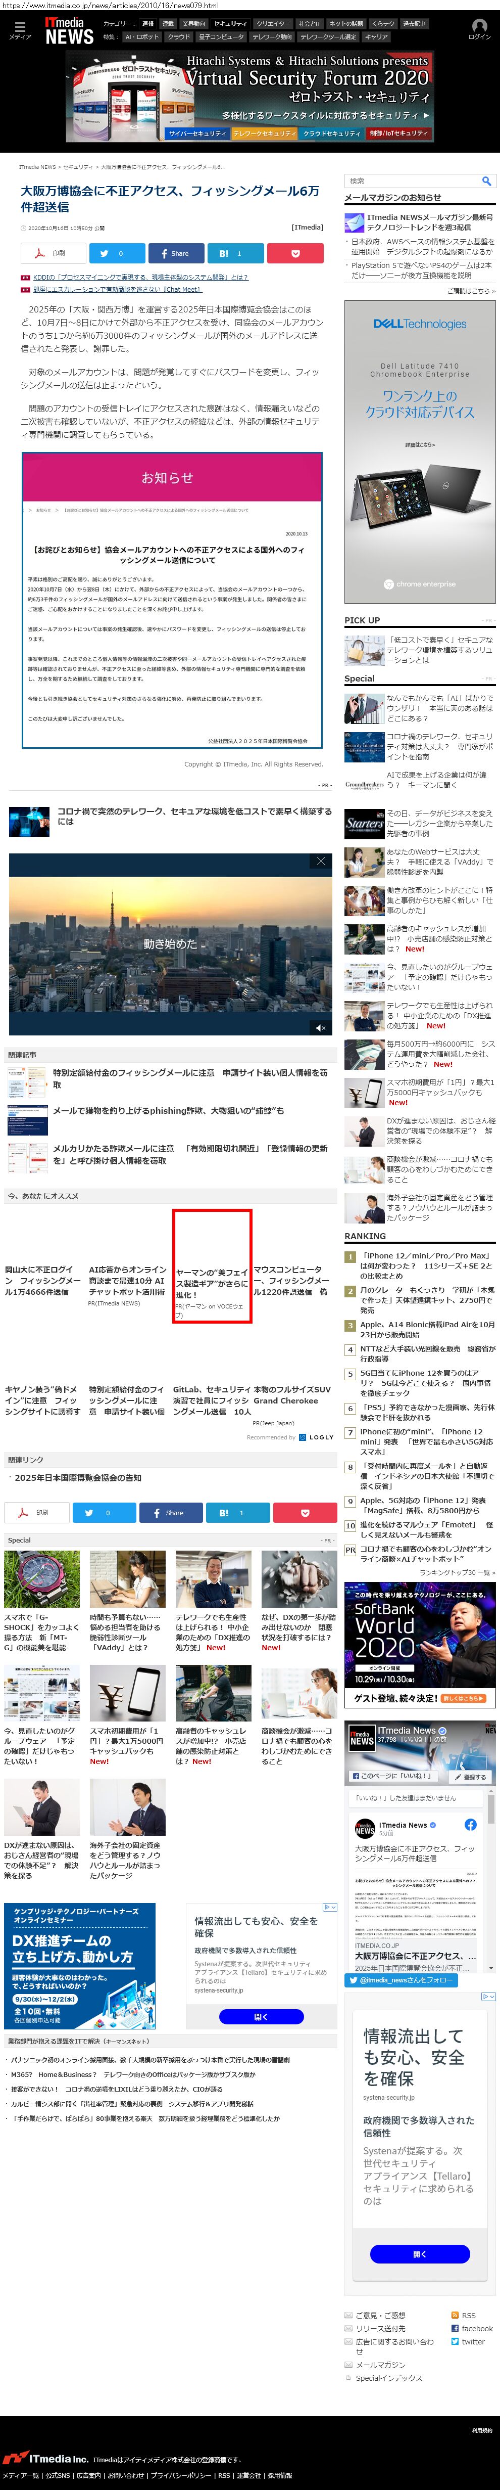Open KDDI プロセスマイニング related link

(140, 278)
